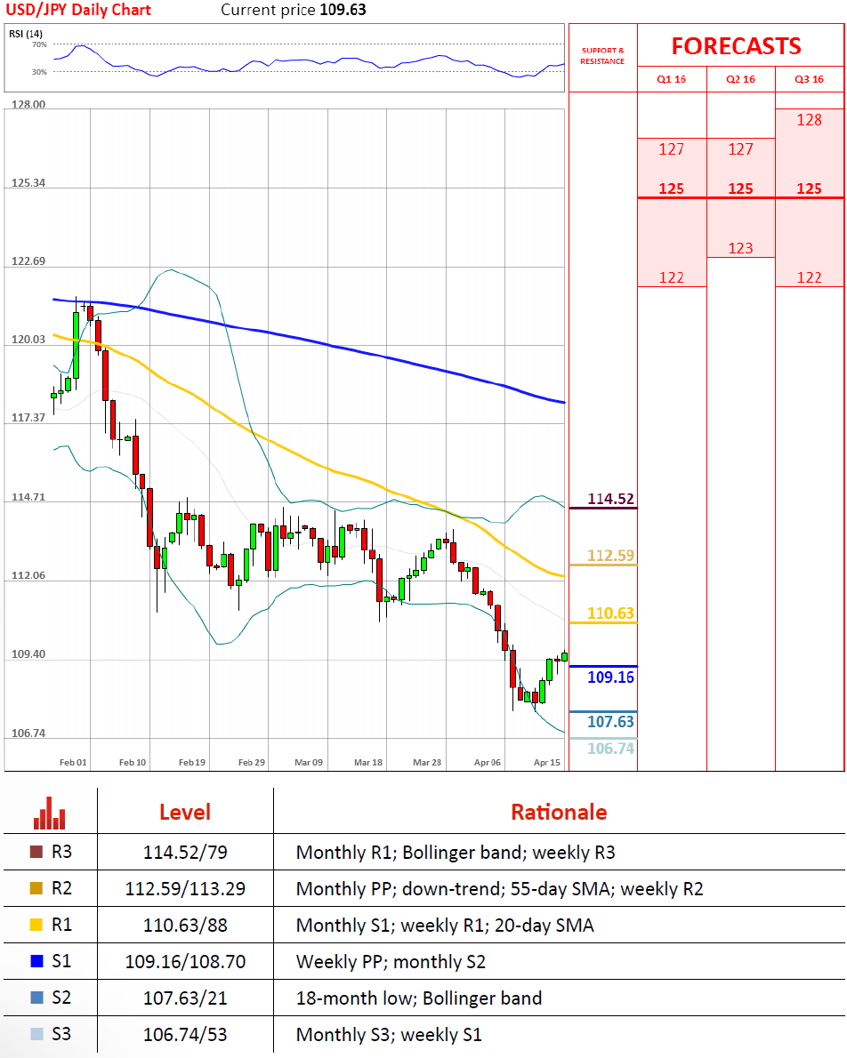Image resolution: width=847 pixels, height=1058 pixels.
Task: Click the red bar chart icon
Action: pos(49,814)
